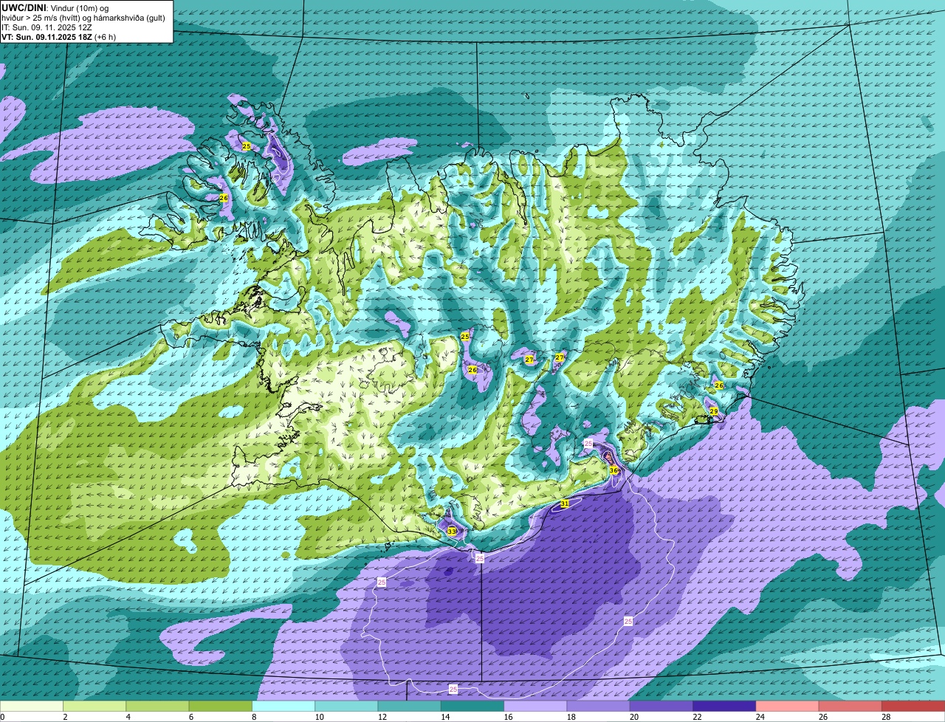Viewport: 945px width, 722px height.
Task: Click the valid time text 'VT: Sun. 09.11.2025 18Z (+6 h)'
Action: (x=58, y=37)
